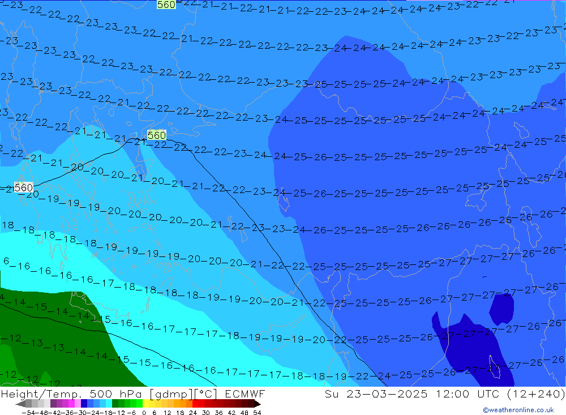Viewport: 566px width, 415px height.
Task: Select the Su 23-03-2025 12:00 UTC timestamp
Action: (x=445, y=393)
